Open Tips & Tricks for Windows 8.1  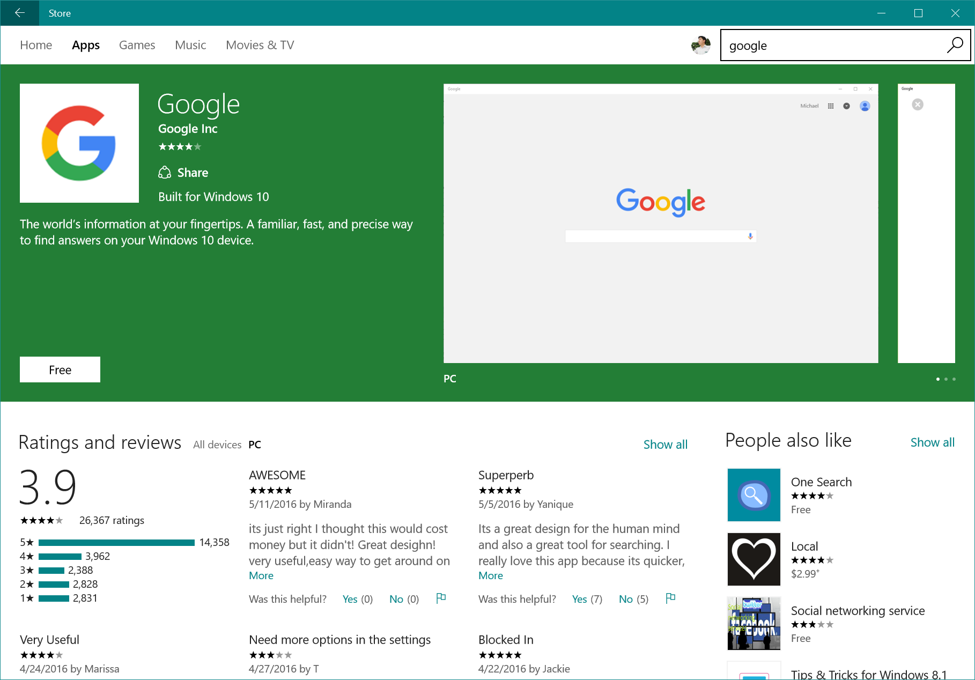(x=869, y=674)
